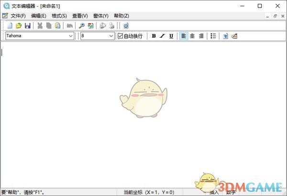
Task: Toggle underline formatting
Action: pos(171,36)
